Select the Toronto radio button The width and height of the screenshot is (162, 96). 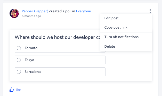[19, 48]
